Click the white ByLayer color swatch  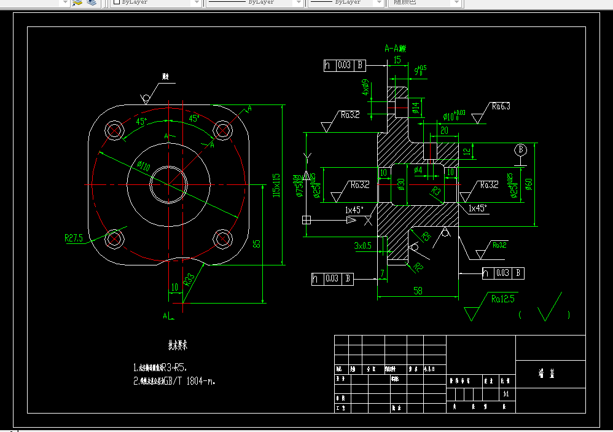tap(116, 2)
